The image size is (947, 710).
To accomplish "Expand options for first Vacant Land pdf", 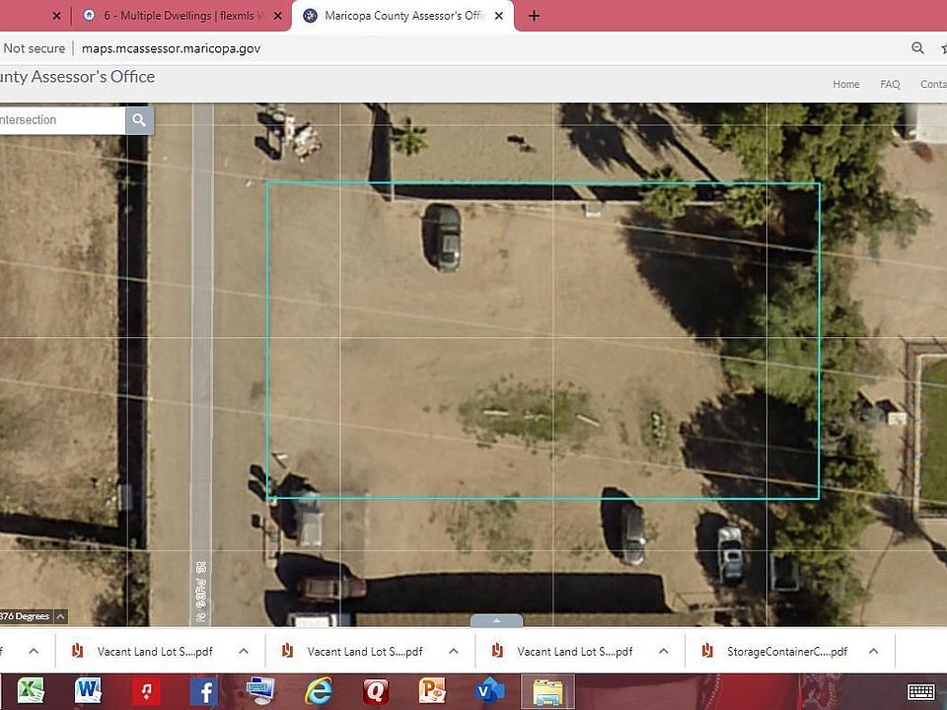I will pos(244,651).
